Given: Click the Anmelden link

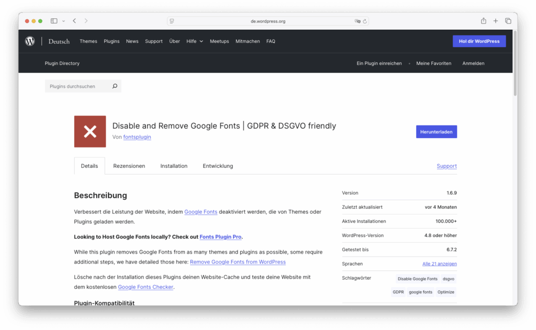Looking at the screenshot, I should click(473, 63).
